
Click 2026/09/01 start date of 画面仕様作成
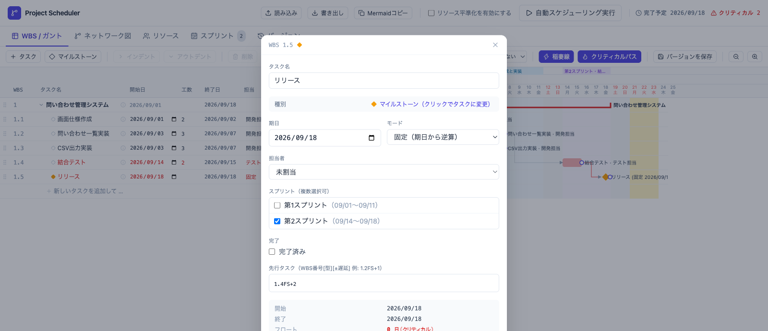(x=147, y=119)
